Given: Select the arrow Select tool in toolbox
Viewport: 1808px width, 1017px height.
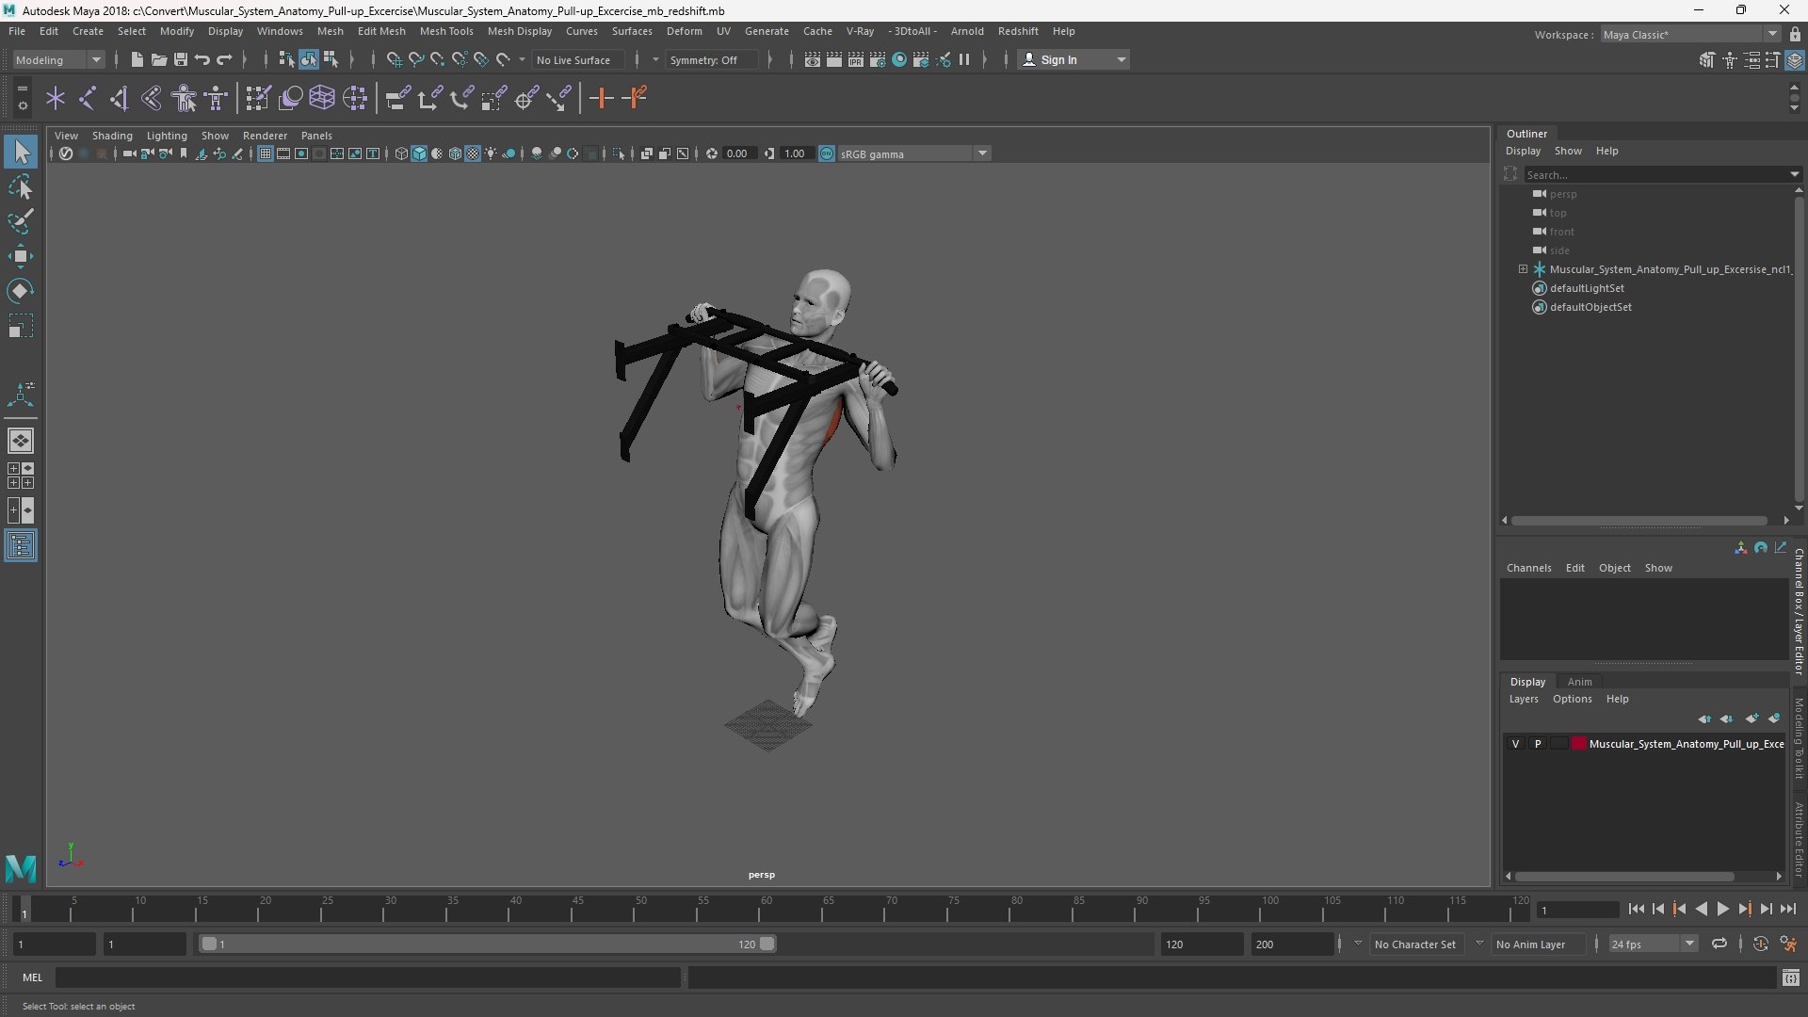Looking at the screenshot, I should tap(21, 152).
